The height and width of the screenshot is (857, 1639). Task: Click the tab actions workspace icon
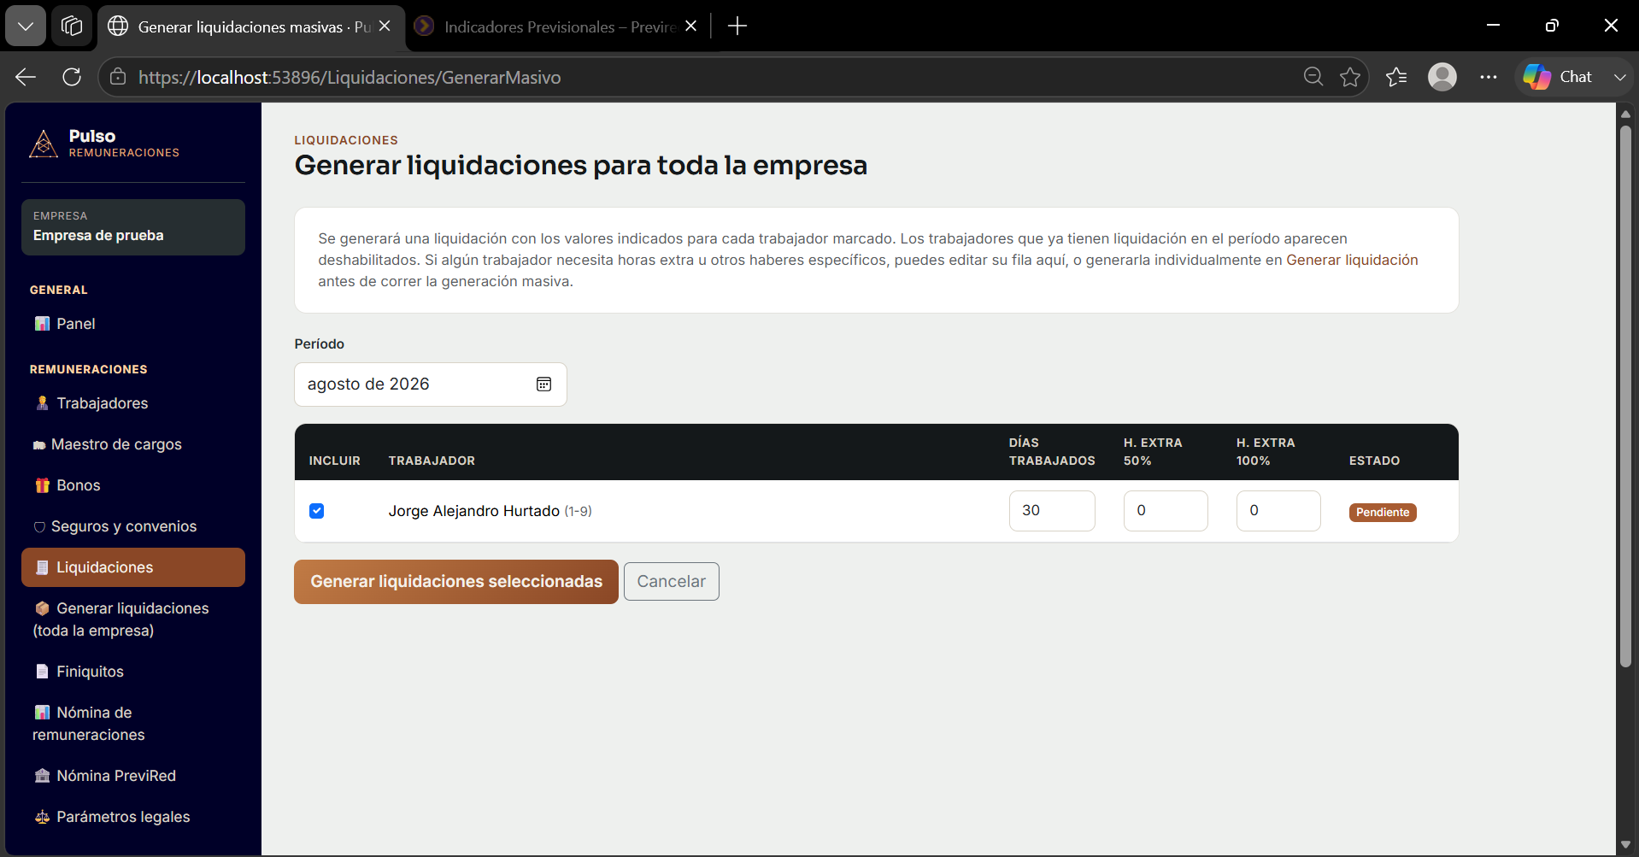tap(72, 26)
